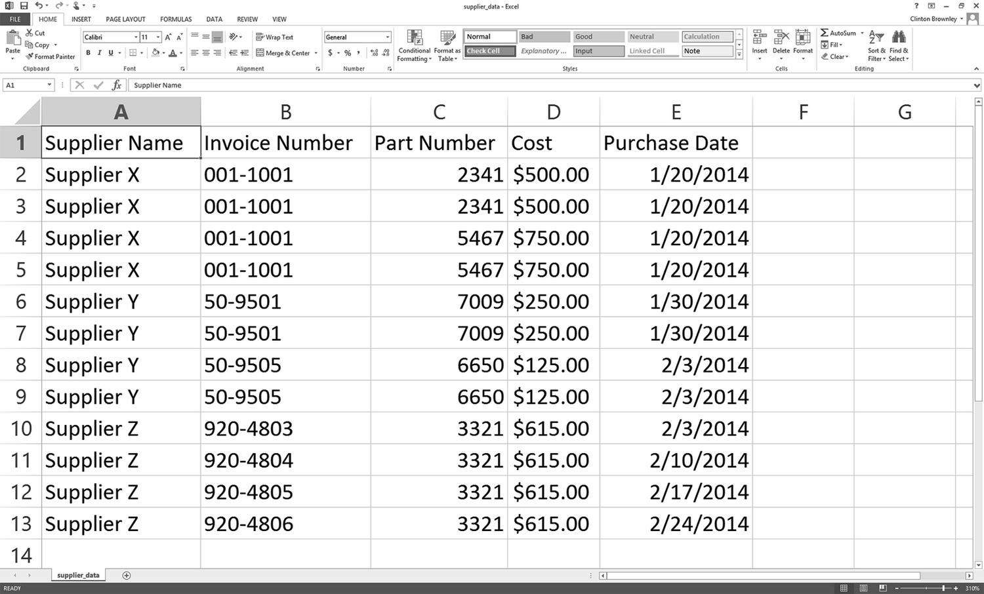
Task: Decrease font size with the smaller A icon
Action: pyautogui.click(x=179, y=37)
